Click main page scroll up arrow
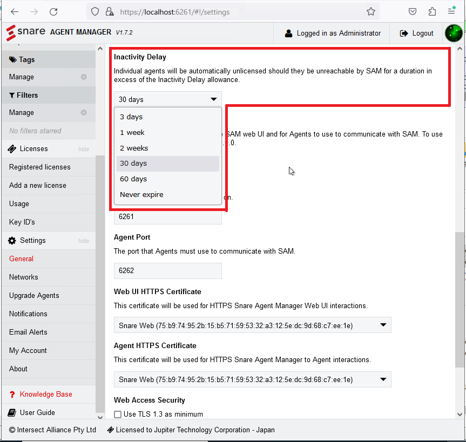 [460, 49]
